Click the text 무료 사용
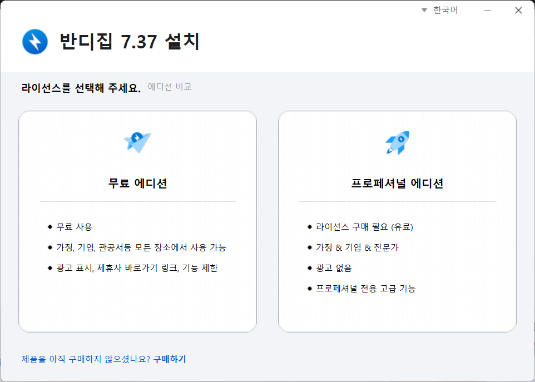 coord(75,227)
